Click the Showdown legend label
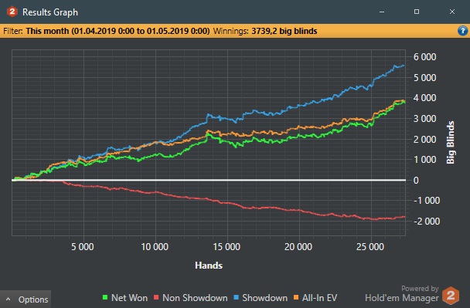Image resolution: width=470 pixels, height=308 pixels. 264,298
